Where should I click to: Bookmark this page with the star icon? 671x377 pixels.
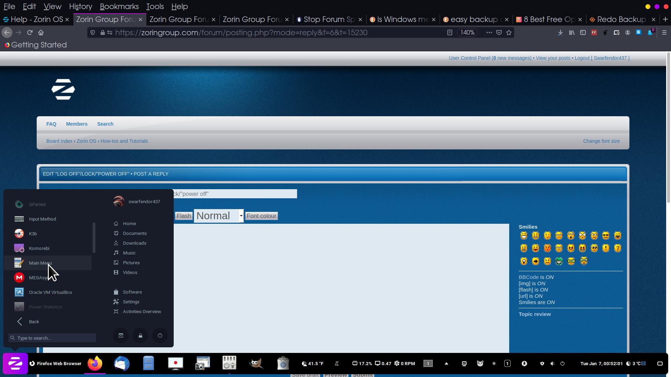click(x=509, y=32)
